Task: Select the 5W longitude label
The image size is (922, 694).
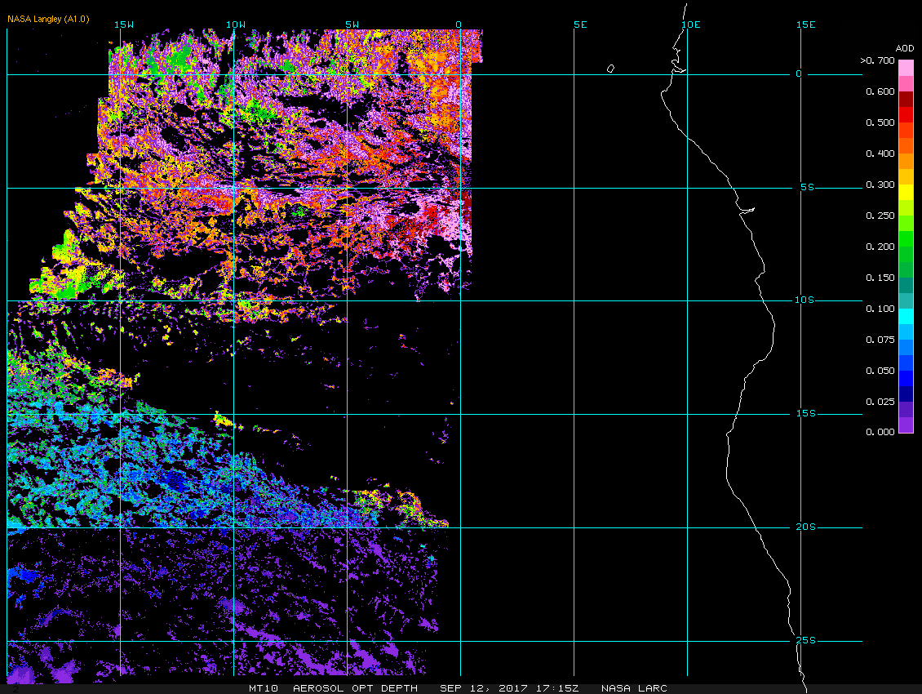Action: tap(352, 24)
